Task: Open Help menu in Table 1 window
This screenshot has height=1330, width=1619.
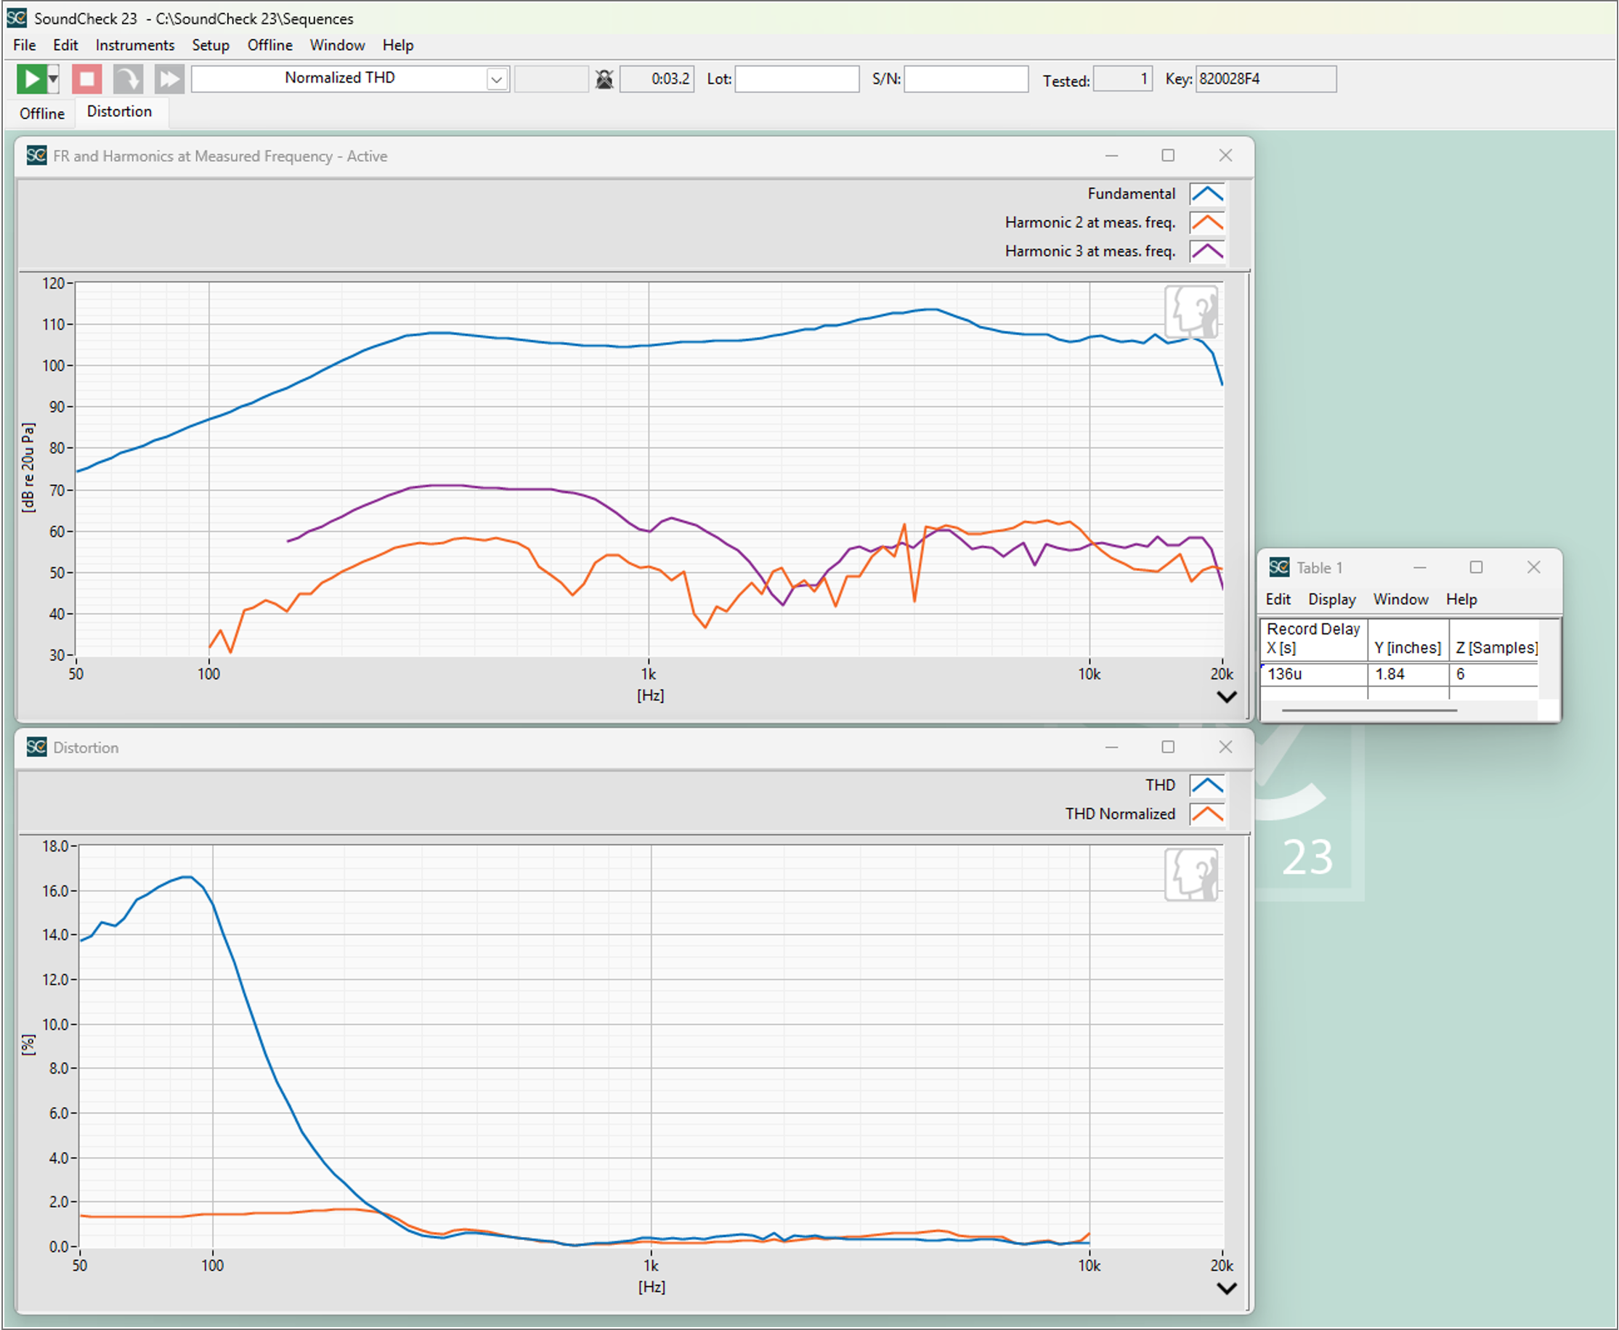Action: [1461, 600]
